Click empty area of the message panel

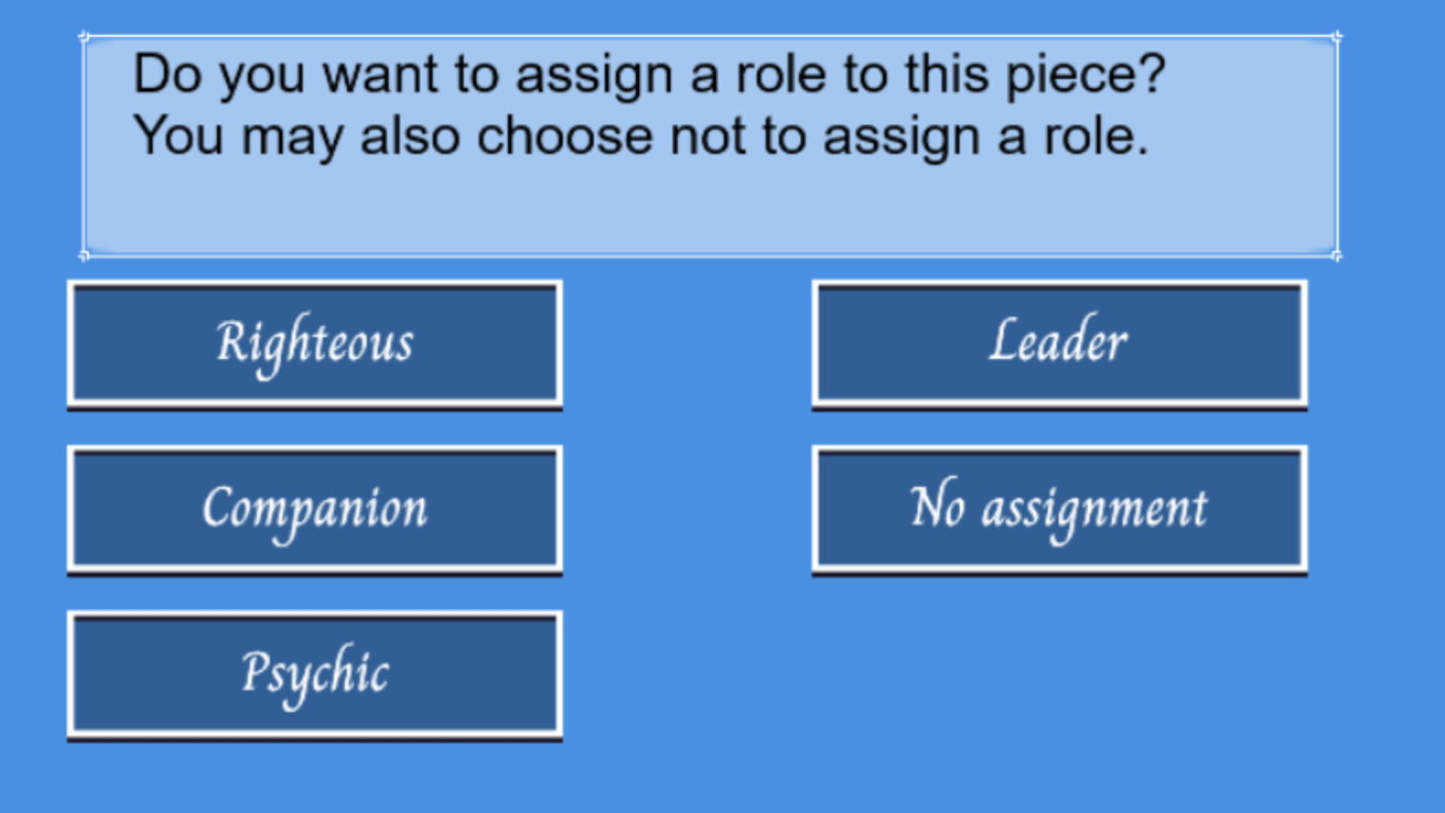(x=710, y=211)
